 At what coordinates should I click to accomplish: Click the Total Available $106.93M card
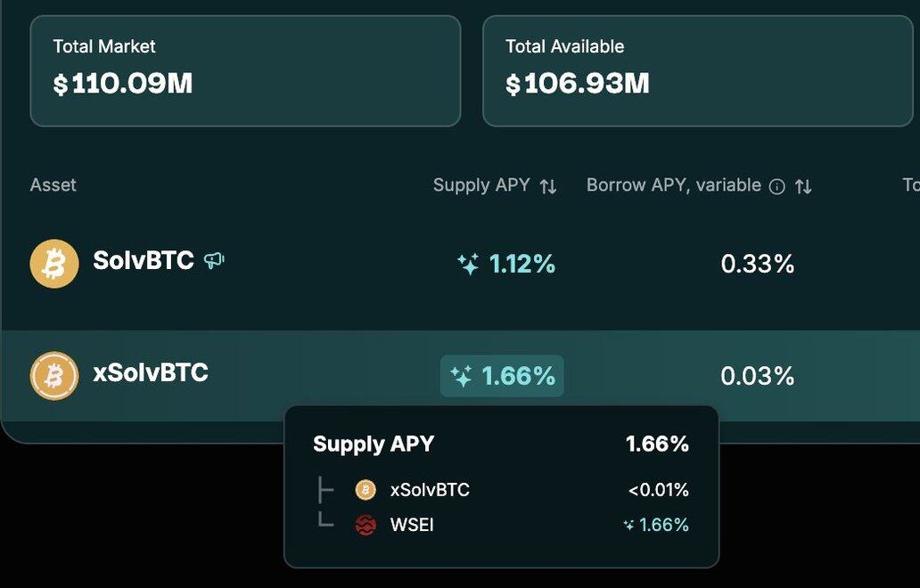tap(698, 71)
